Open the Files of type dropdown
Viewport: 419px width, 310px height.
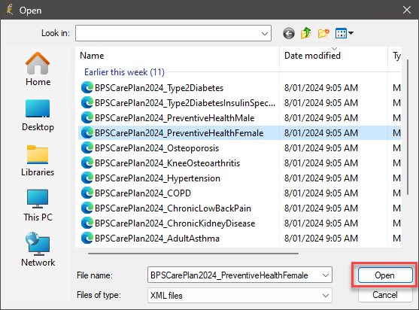240,295
